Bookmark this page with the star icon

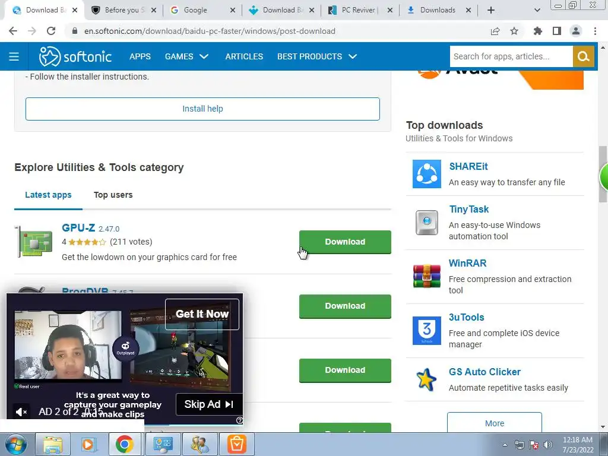[x=514, y=31]
